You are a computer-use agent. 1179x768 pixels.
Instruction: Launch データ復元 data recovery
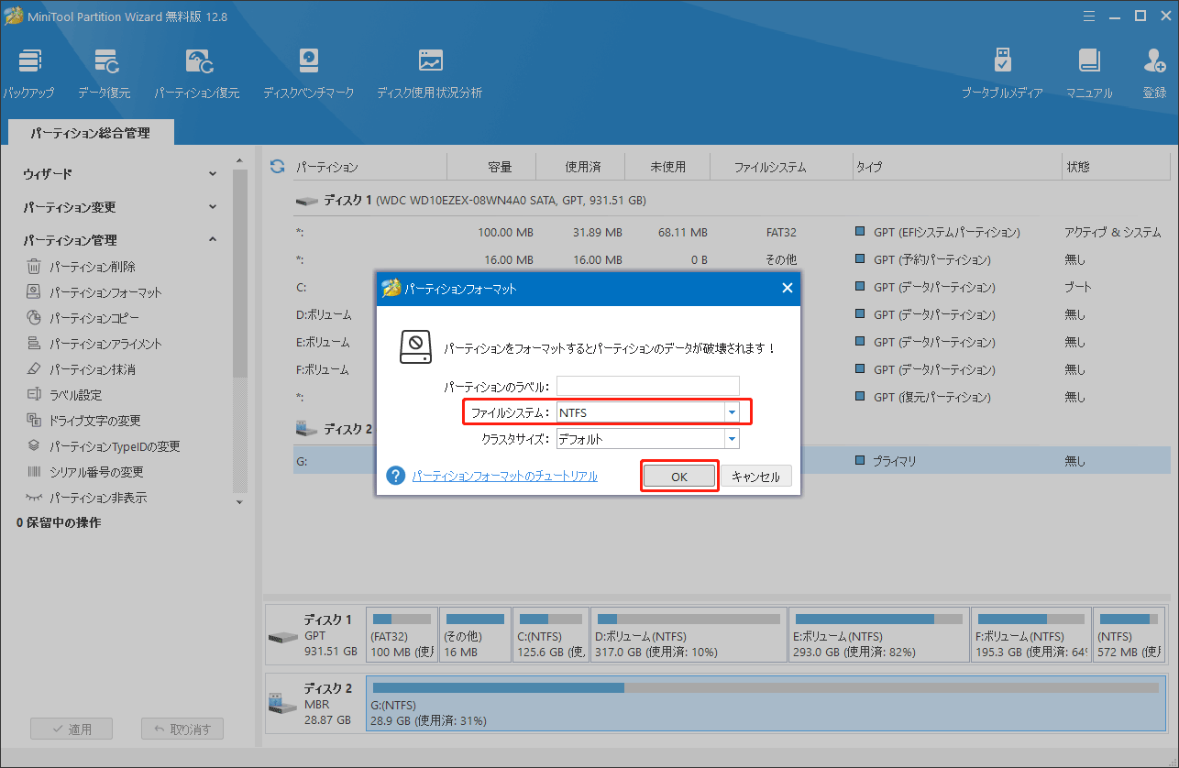tap(104, 74)
